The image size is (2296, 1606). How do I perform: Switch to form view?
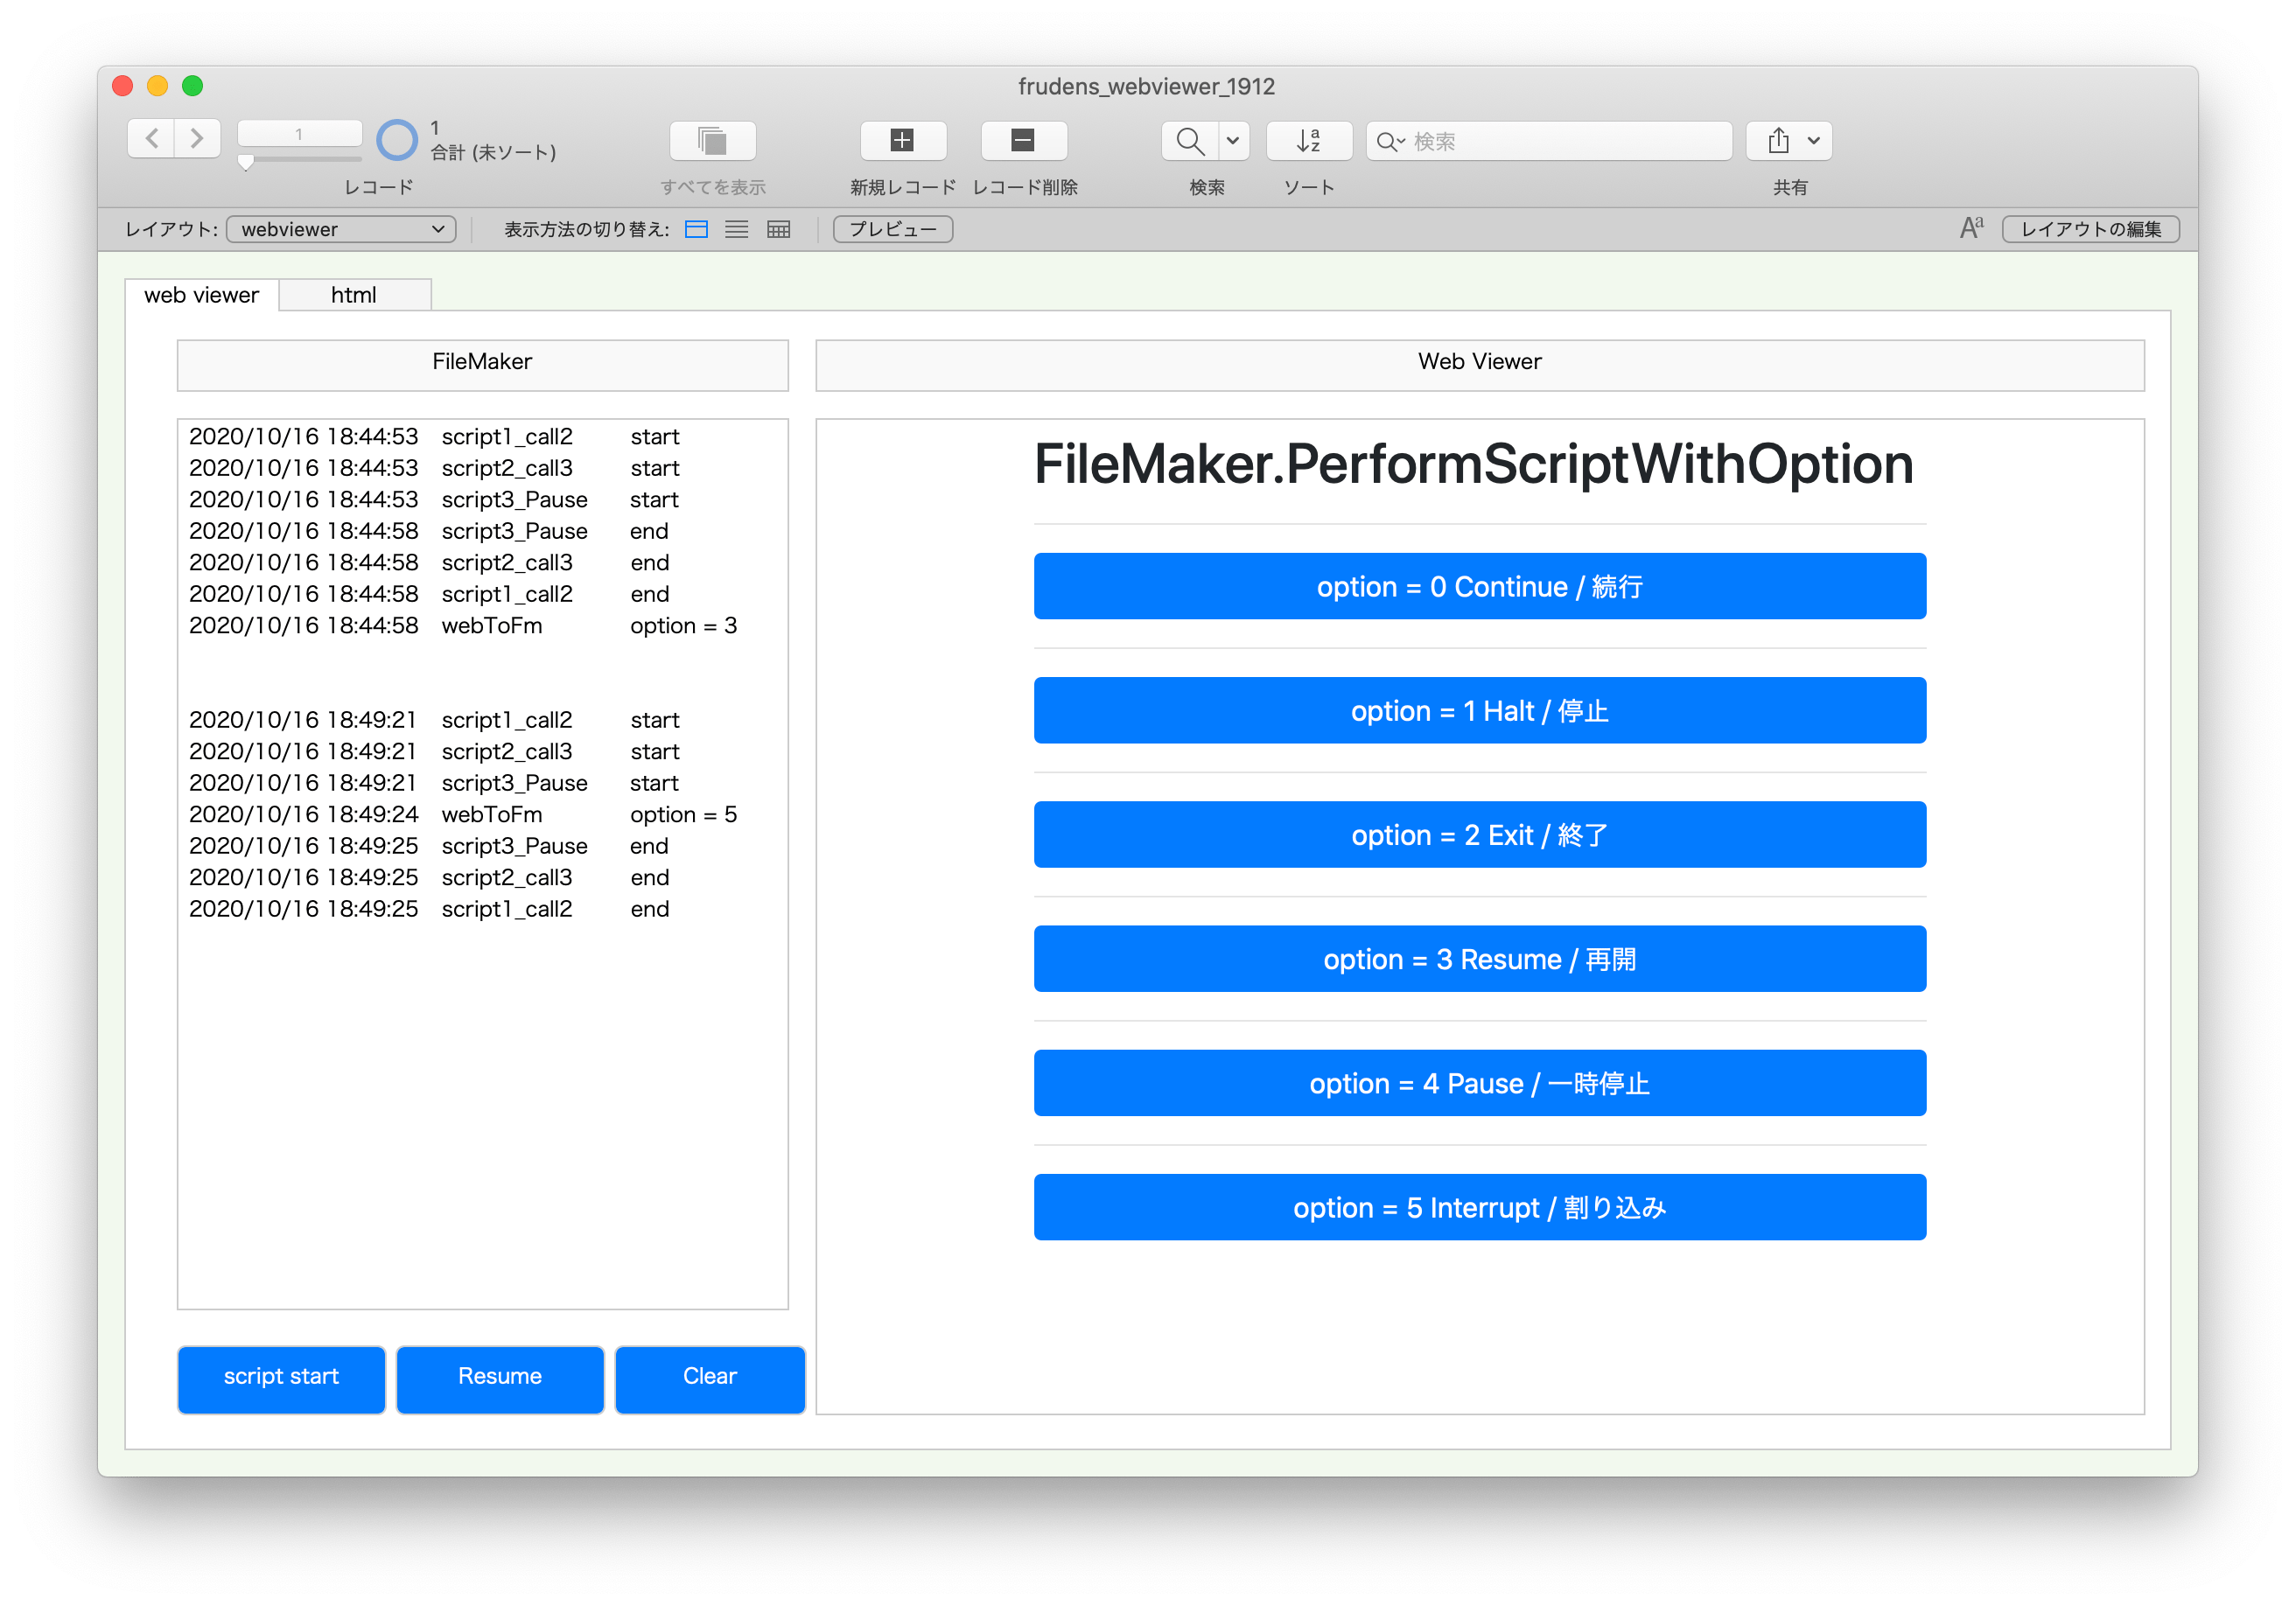pyautogui.click(x=696, y=230)
